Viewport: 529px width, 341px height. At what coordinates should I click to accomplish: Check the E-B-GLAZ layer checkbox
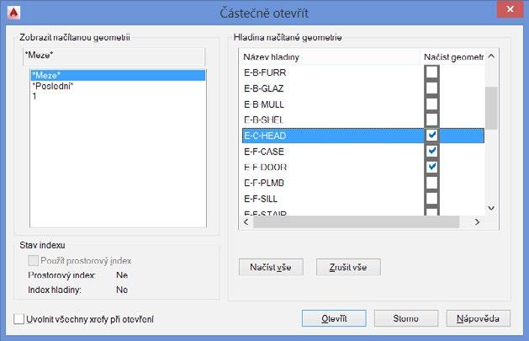pos(431,88)
